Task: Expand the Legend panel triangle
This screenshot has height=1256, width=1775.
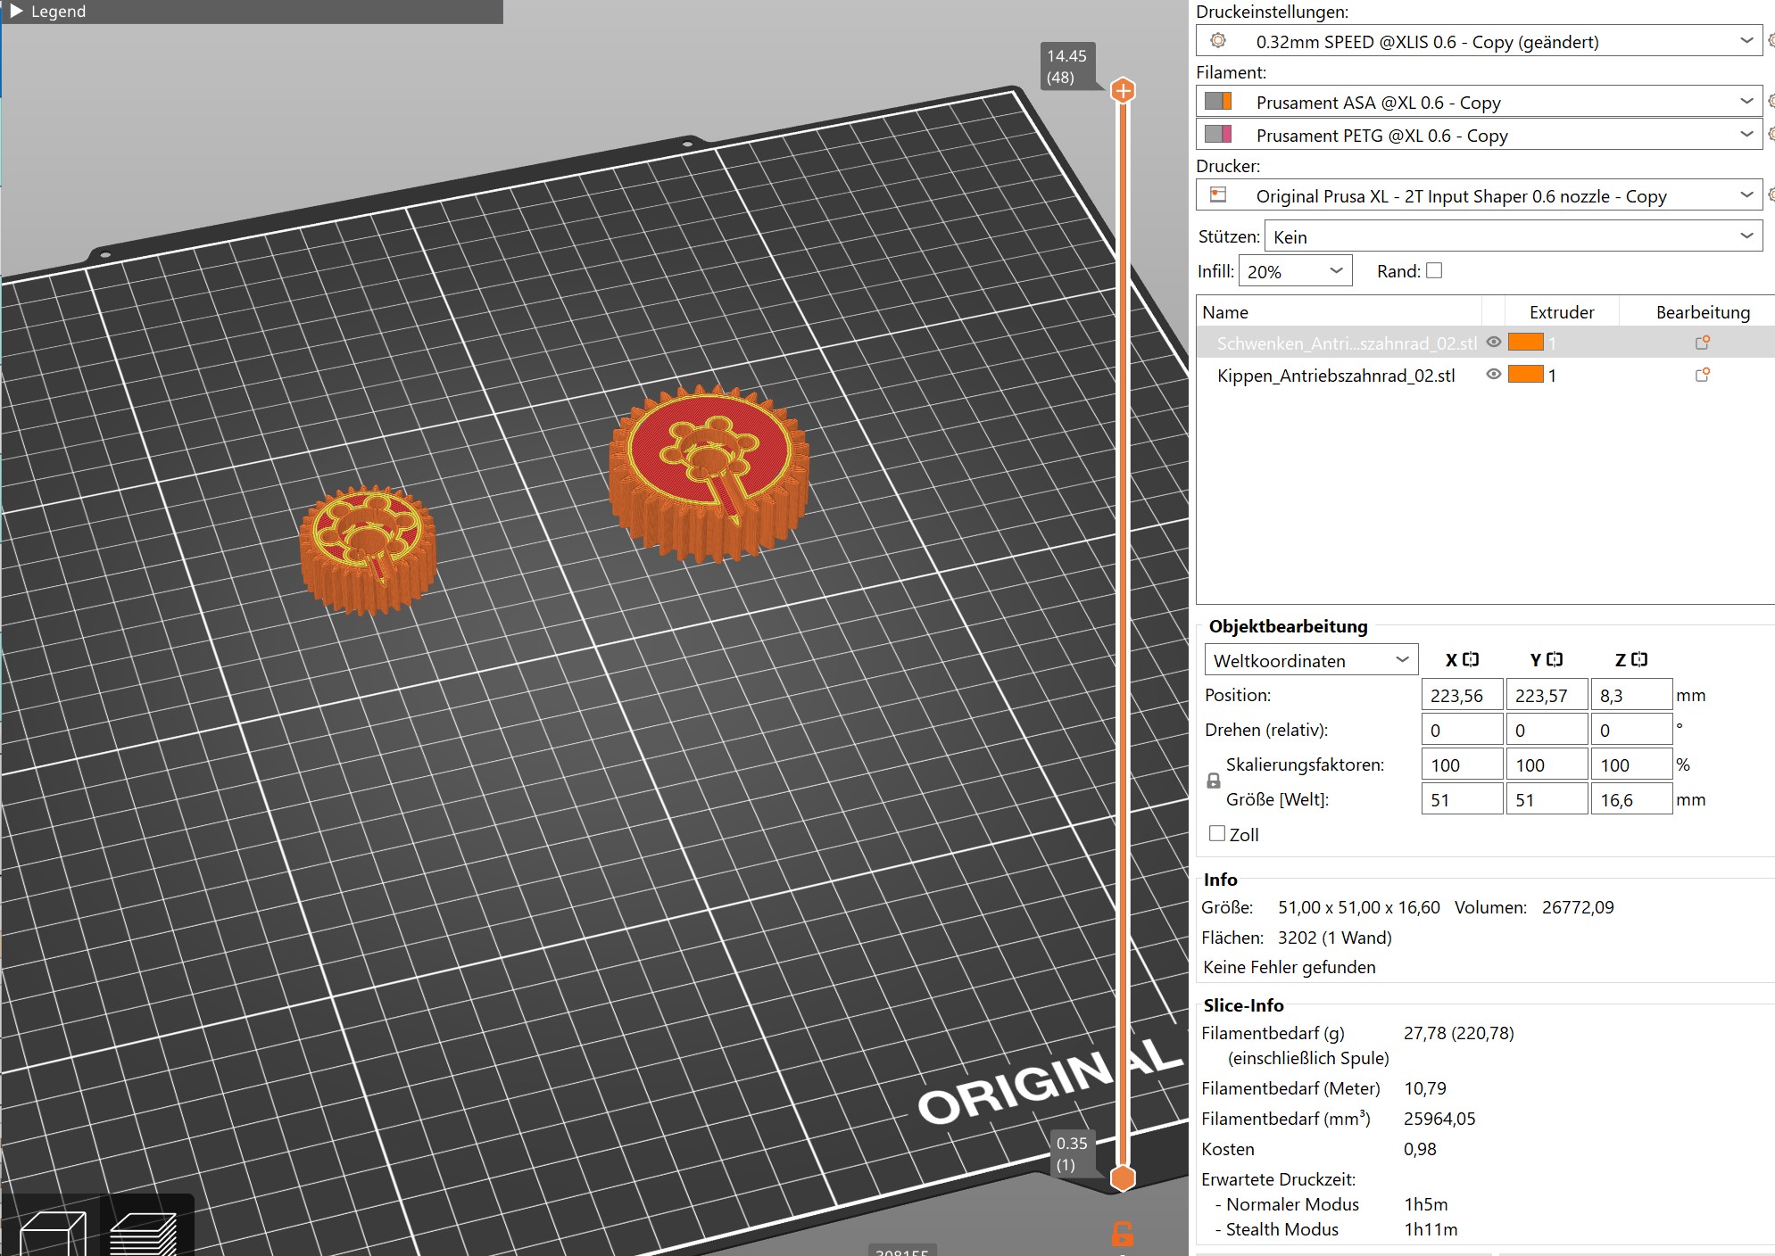Action: click(15, 11)
